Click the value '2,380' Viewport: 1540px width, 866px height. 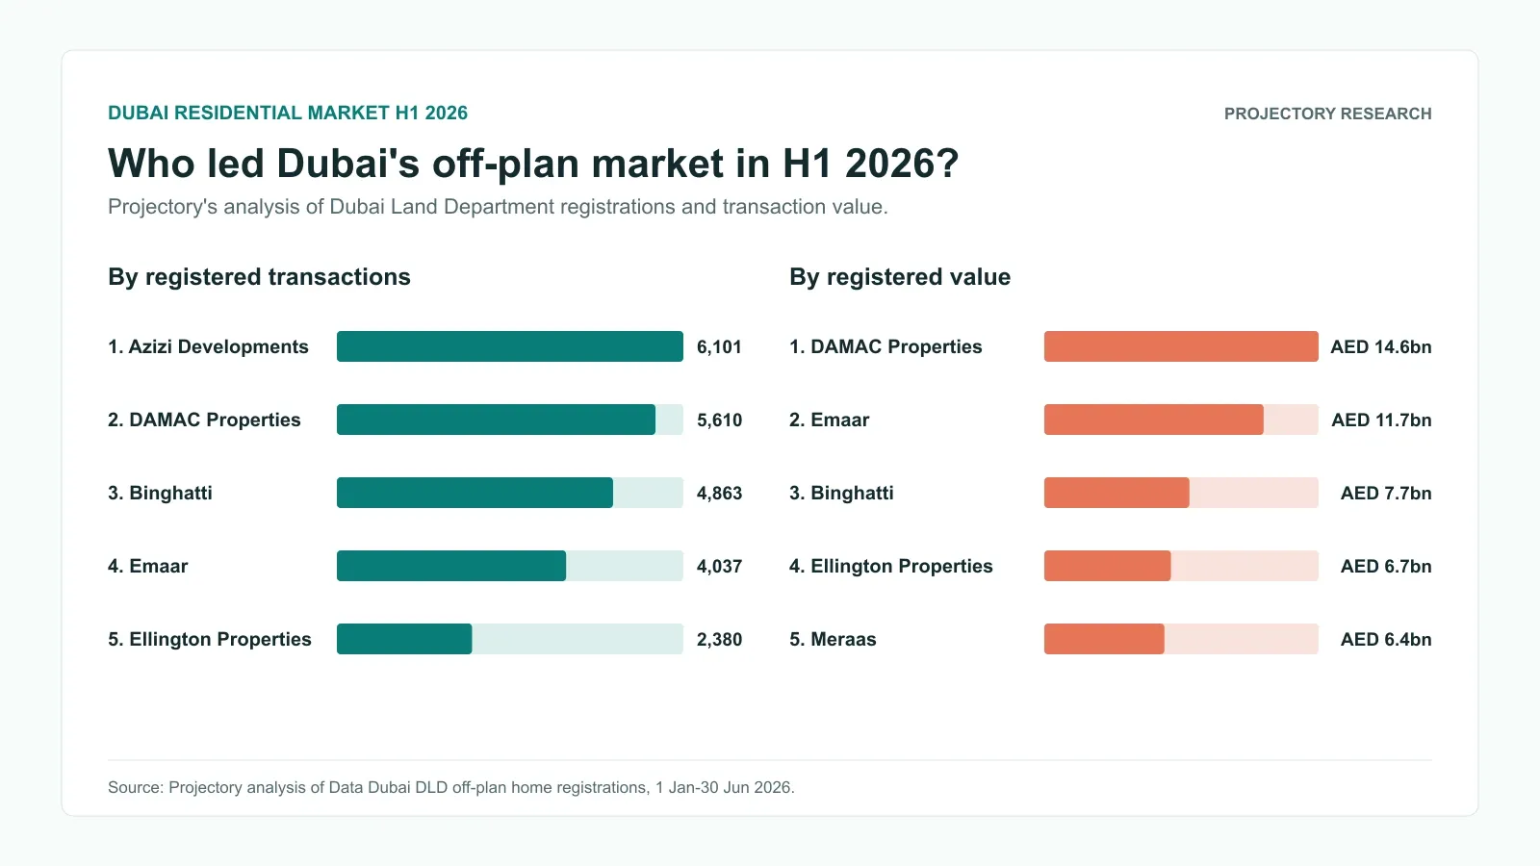click(719, 639)
